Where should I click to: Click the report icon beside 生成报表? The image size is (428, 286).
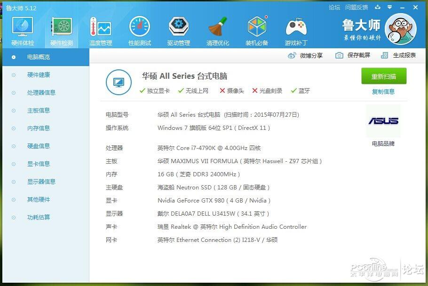[x=384, y=55]
